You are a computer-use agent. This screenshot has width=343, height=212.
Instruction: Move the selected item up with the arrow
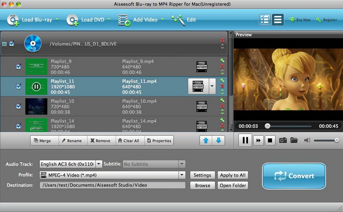coord(206,140)
